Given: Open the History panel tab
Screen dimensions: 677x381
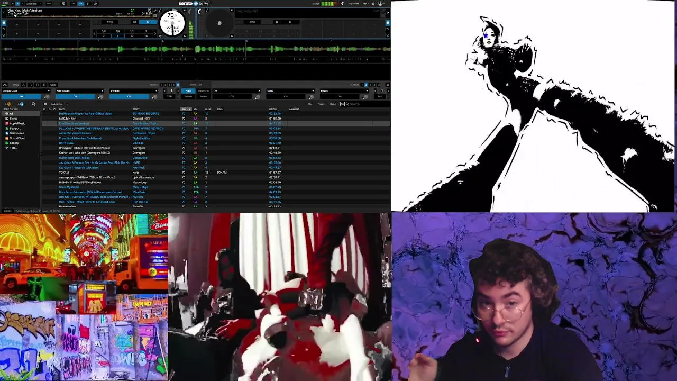Looking at the screenshot, I should coord(333,104).
